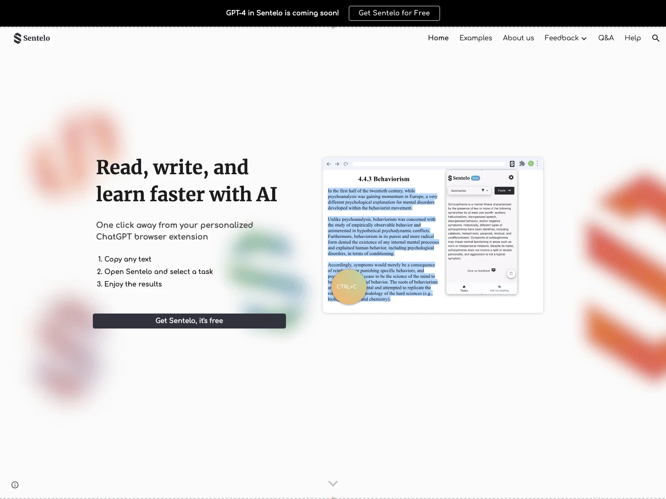Open the Q&A page
This screenshot has height=499, width=666.
(606, 38)
